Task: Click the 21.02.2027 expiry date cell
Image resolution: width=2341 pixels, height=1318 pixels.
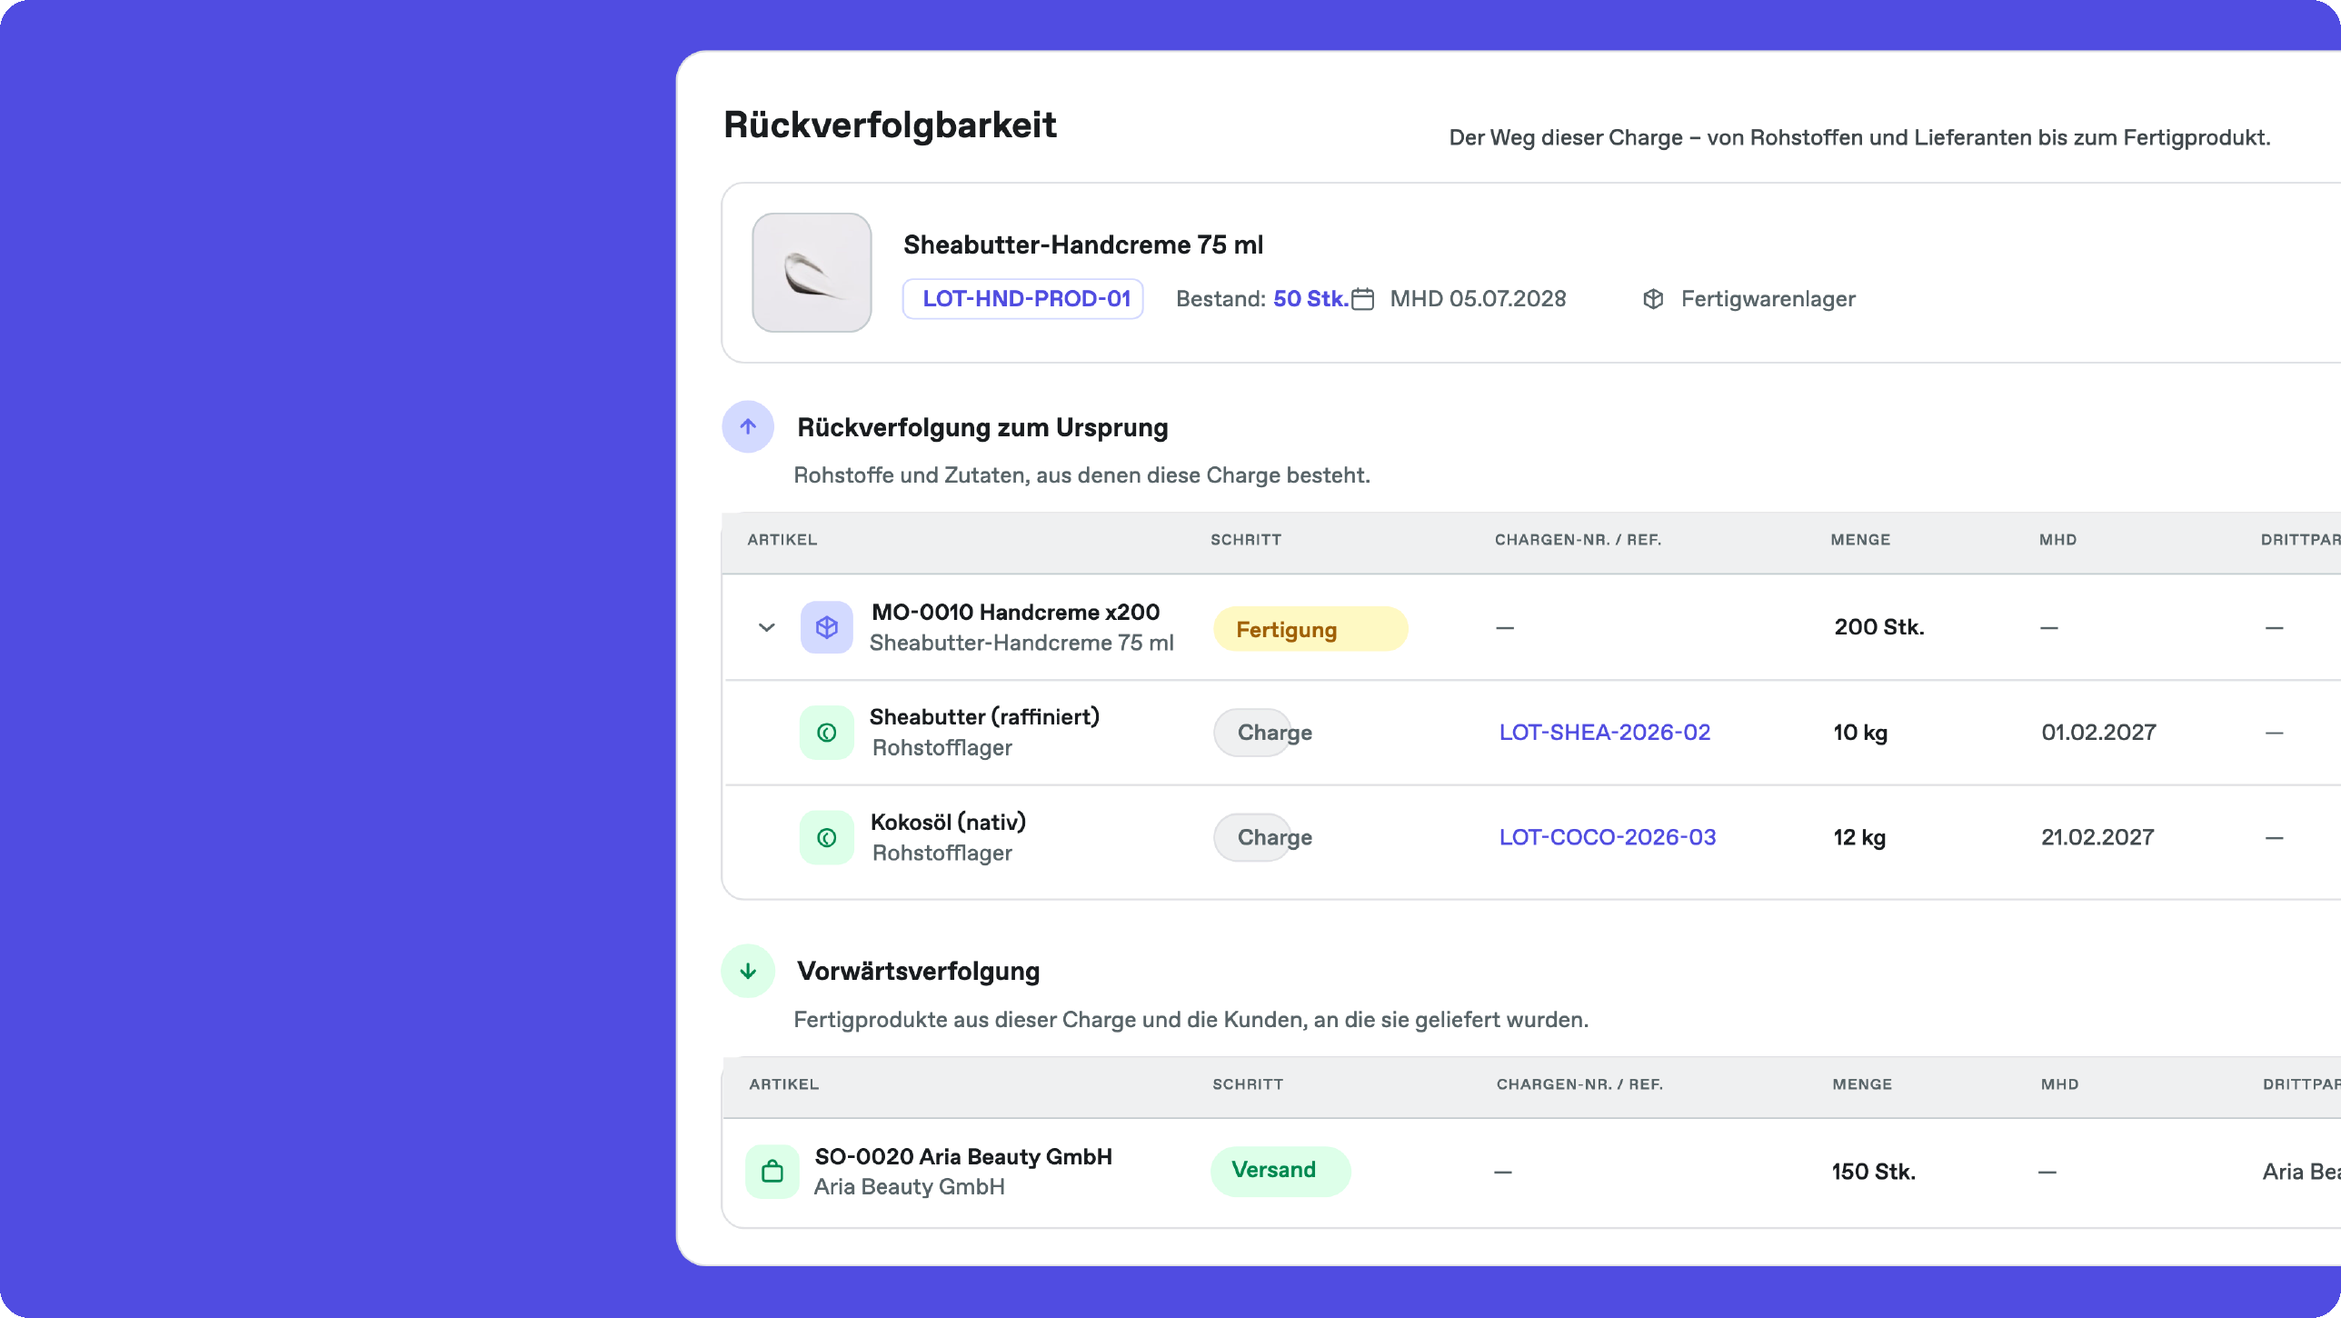Action: click(x=2097, y=837)
